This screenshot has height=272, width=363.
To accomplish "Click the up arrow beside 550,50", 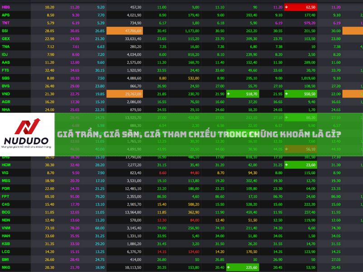I will point(286,94).
